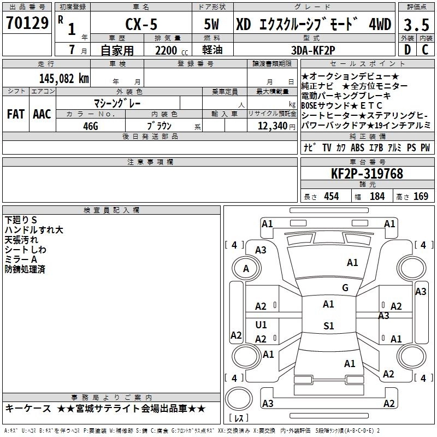
Task: Click the circled A wheel mark on the diagram
Action: coord(246,269)
